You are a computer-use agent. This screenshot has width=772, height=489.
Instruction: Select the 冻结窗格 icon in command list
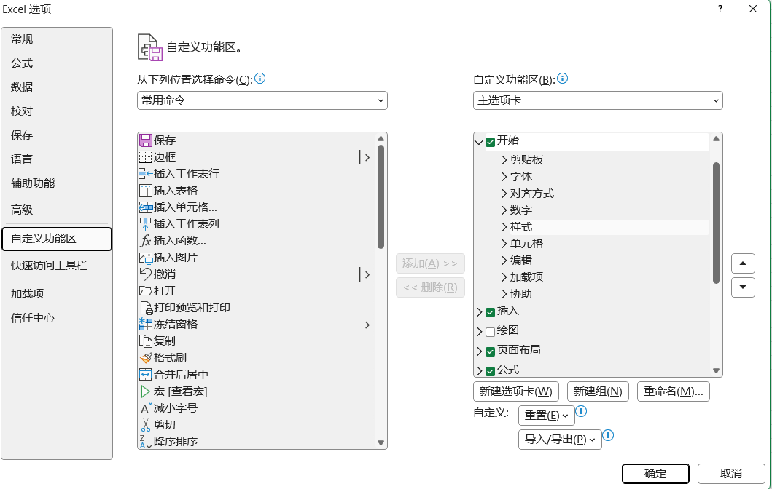tap(145, 324)
